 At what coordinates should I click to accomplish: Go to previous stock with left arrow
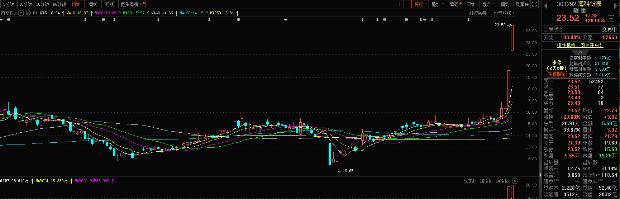click(545, 6)
